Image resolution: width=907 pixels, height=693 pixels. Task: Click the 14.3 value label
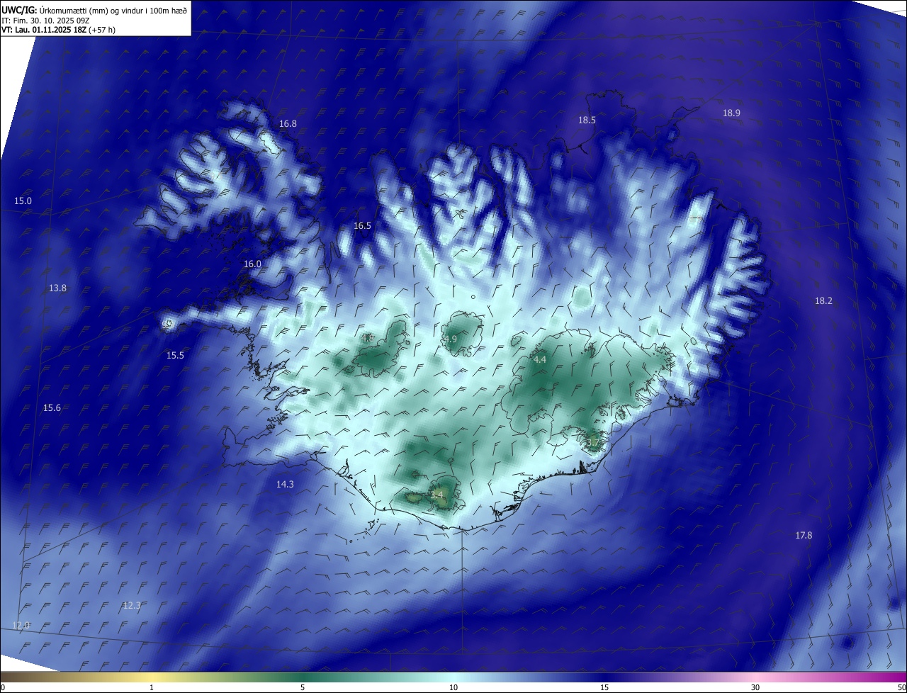[x=285, y=484]
